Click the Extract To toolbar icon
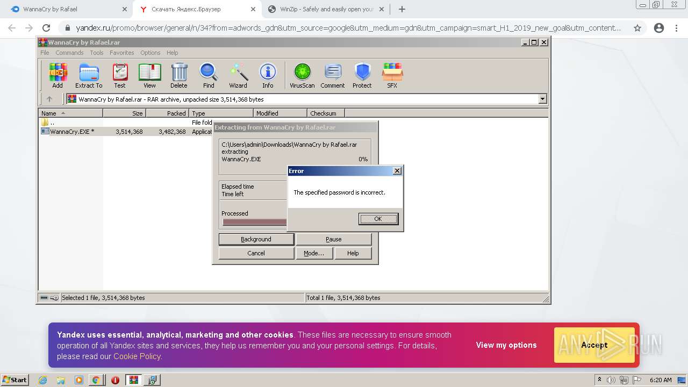 click(89, 75)
